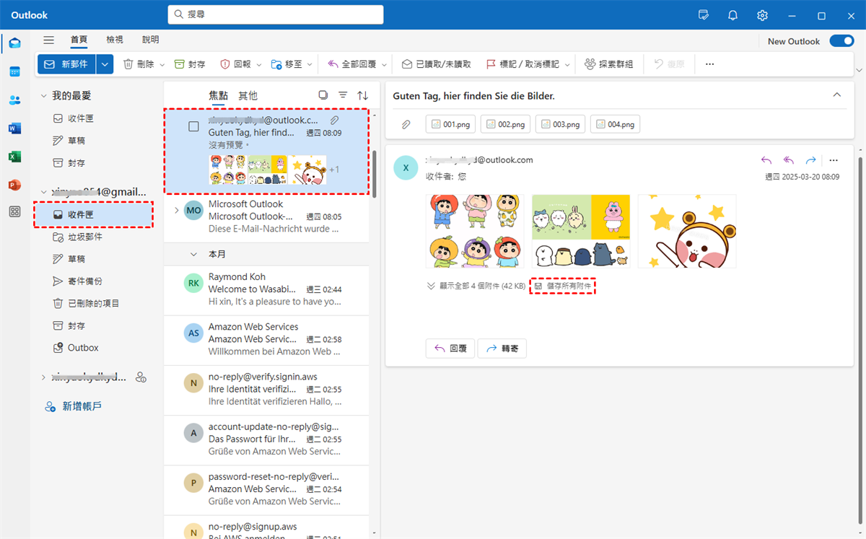
Task: Launch Excel from the app sidebar
Action: (14, 157)
